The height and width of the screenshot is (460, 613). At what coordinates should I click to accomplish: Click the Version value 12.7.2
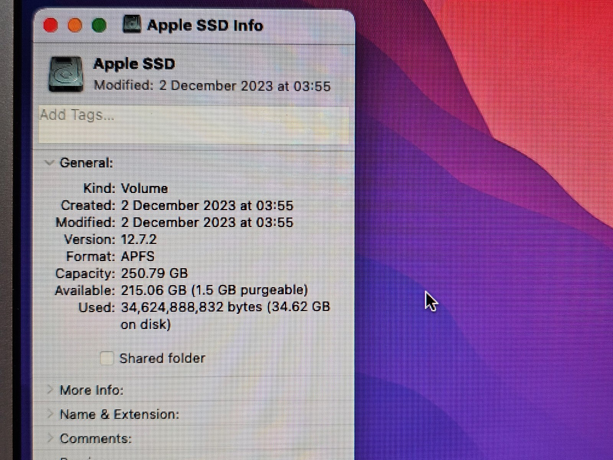tap(138, 239)
